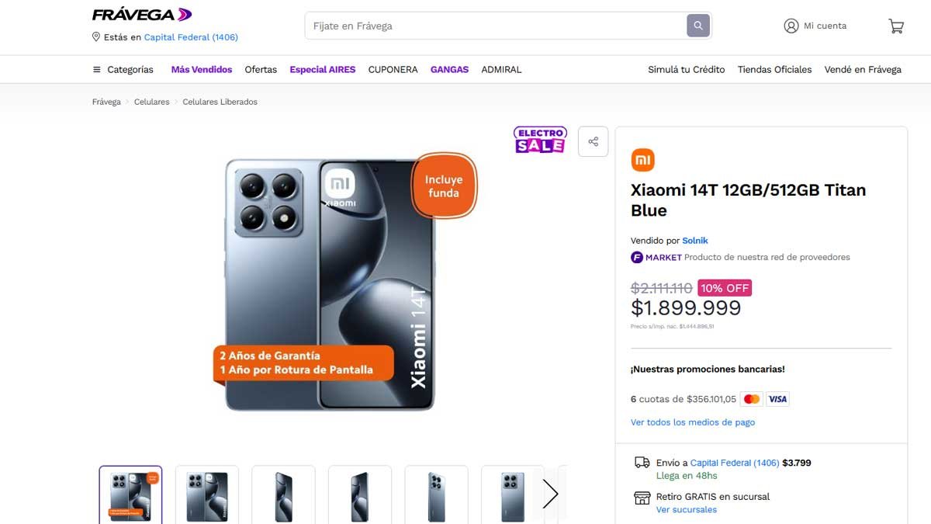The height and width of the screenshot is (524, 931).
Task: Click the store pickup icon
Action: [642, 498]
